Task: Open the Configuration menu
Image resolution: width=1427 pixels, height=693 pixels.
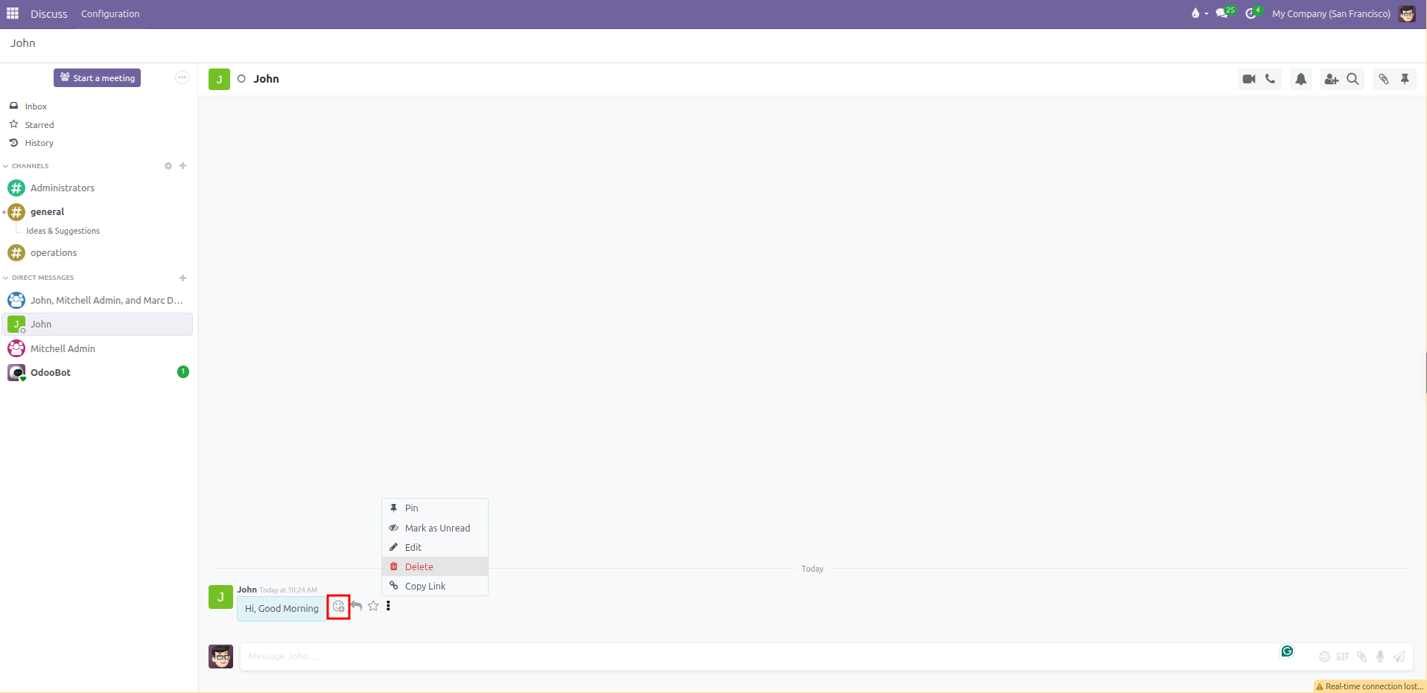Action: pyautogui.click(x=110, y=13)
